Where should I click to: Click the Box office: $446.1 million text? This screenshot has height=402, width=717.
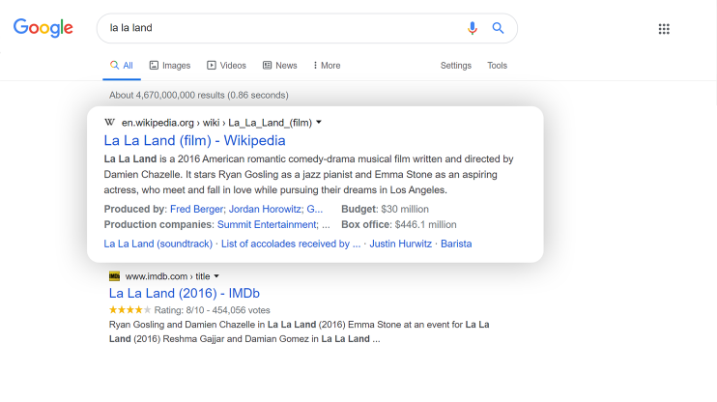point(399,224)
